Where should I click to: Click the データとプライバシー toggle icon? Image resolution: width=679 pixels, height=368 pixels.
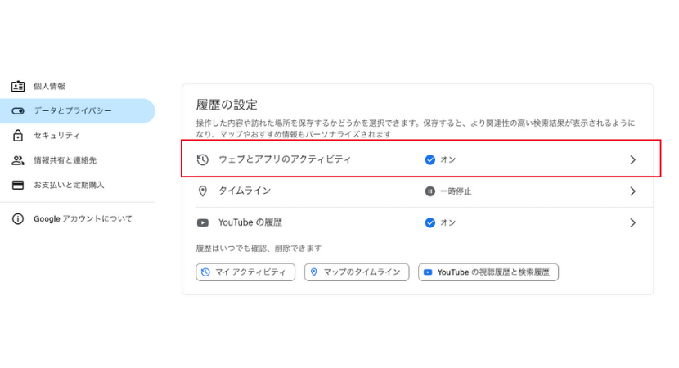point(18,111)
